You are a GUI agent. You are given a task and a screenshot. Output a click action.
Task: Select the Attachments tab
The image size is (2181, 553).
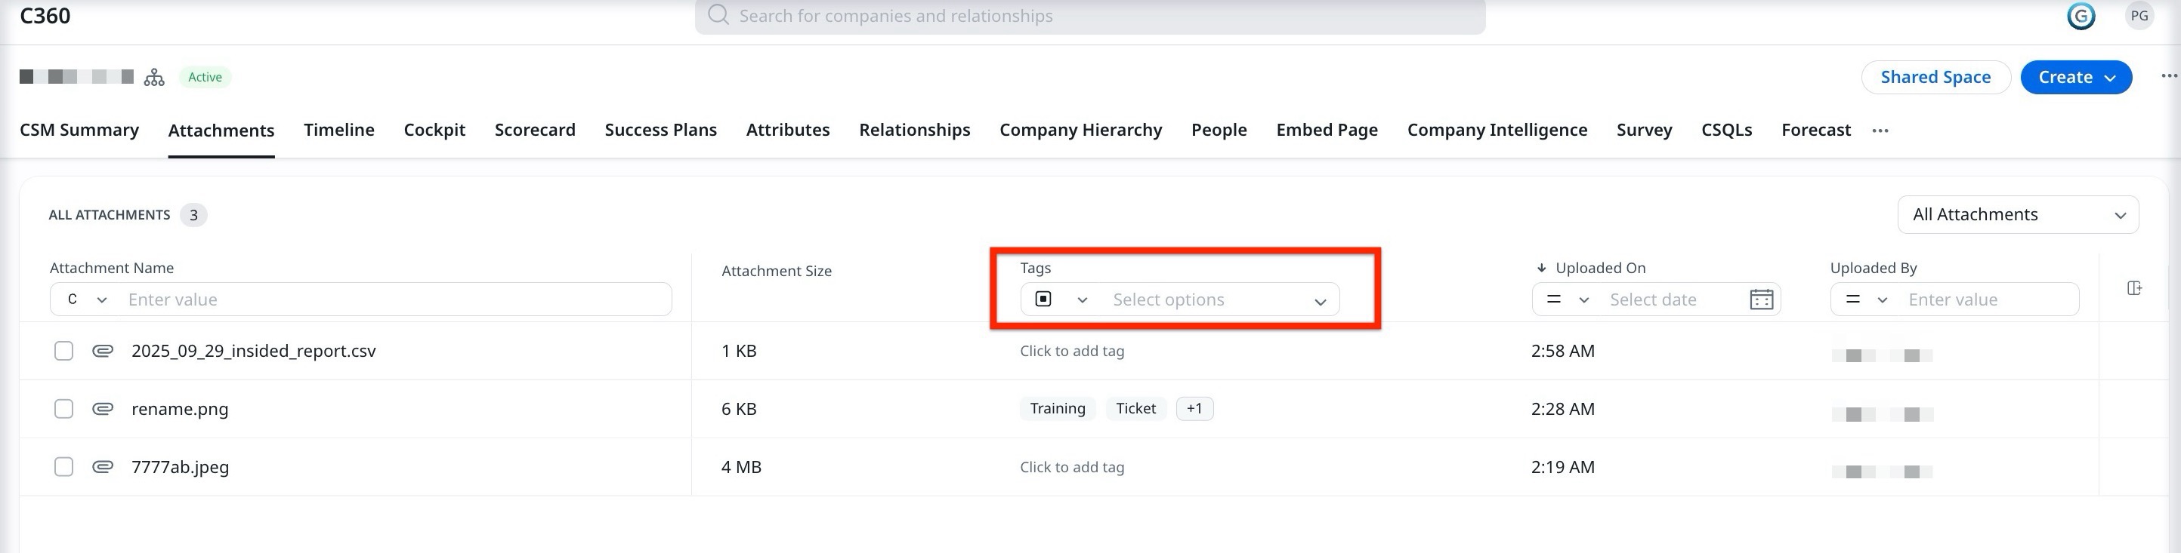point(221,131)
